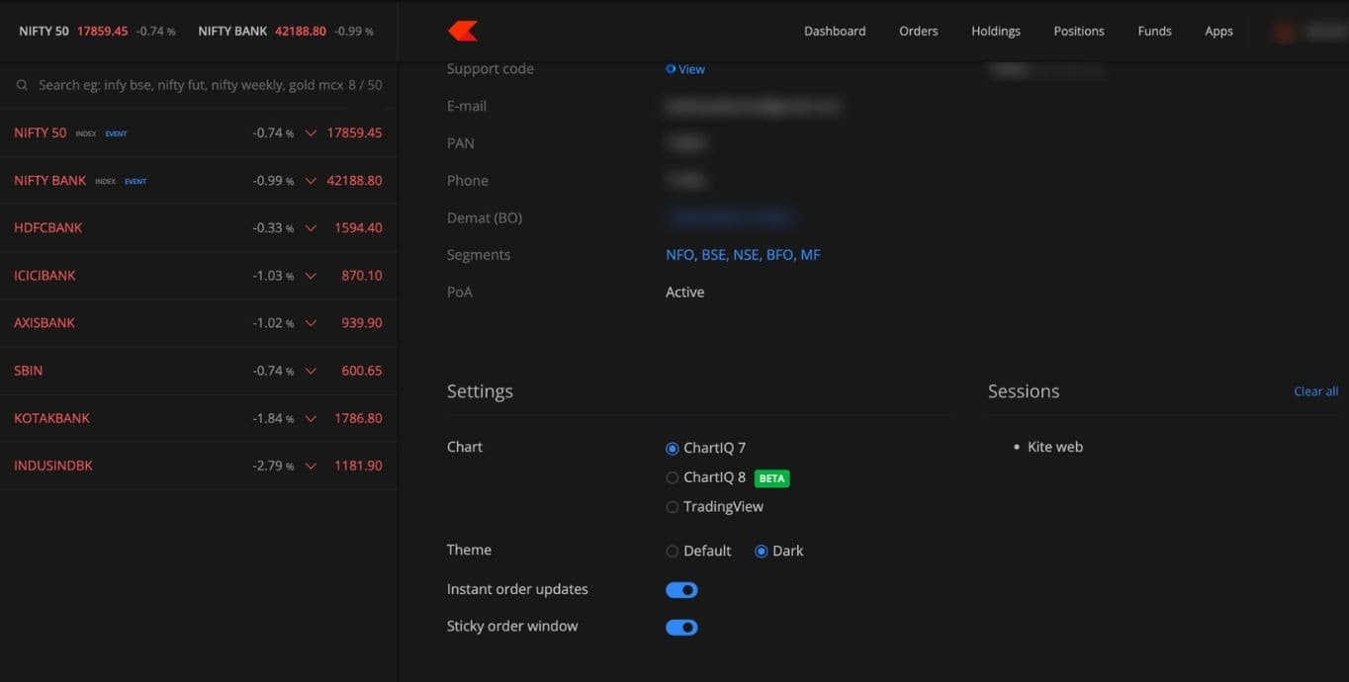The width and height of the screenshot is (1349, 682).
Task: Choose TradingView as chart type
Action: coord(673,508)
